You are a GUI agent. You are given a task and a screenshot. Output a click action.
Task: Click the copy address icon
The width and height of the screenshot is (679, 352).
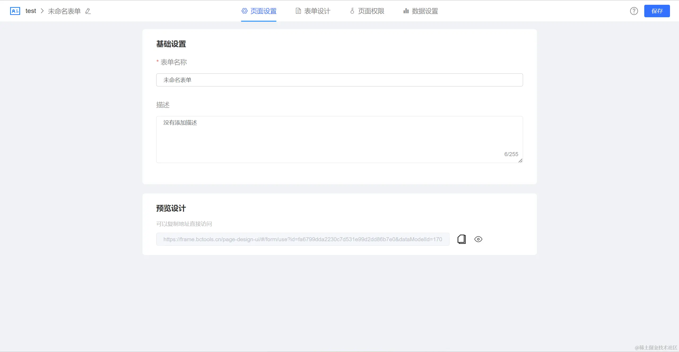(462, 239)
